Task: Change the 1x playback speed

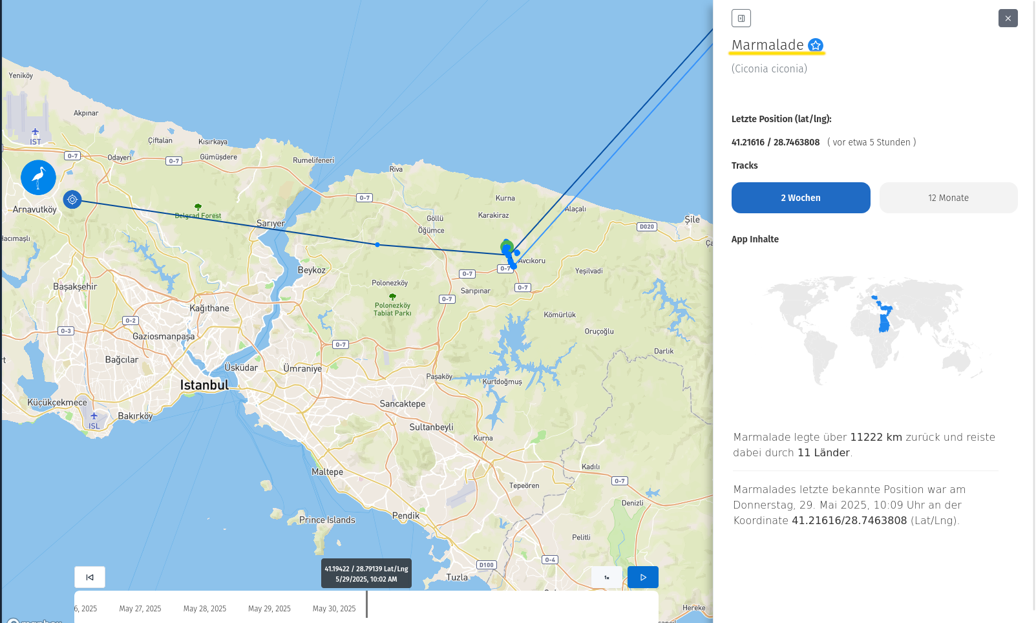Action: (x=606, y=577)
